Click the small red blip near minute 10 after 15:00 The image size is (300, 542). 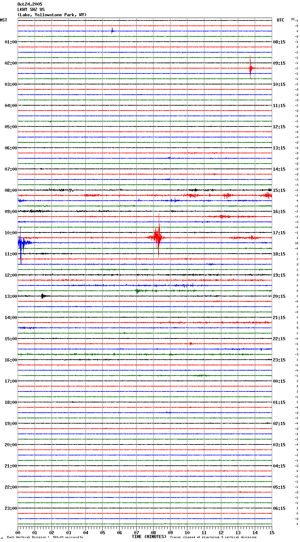point(191,343)
